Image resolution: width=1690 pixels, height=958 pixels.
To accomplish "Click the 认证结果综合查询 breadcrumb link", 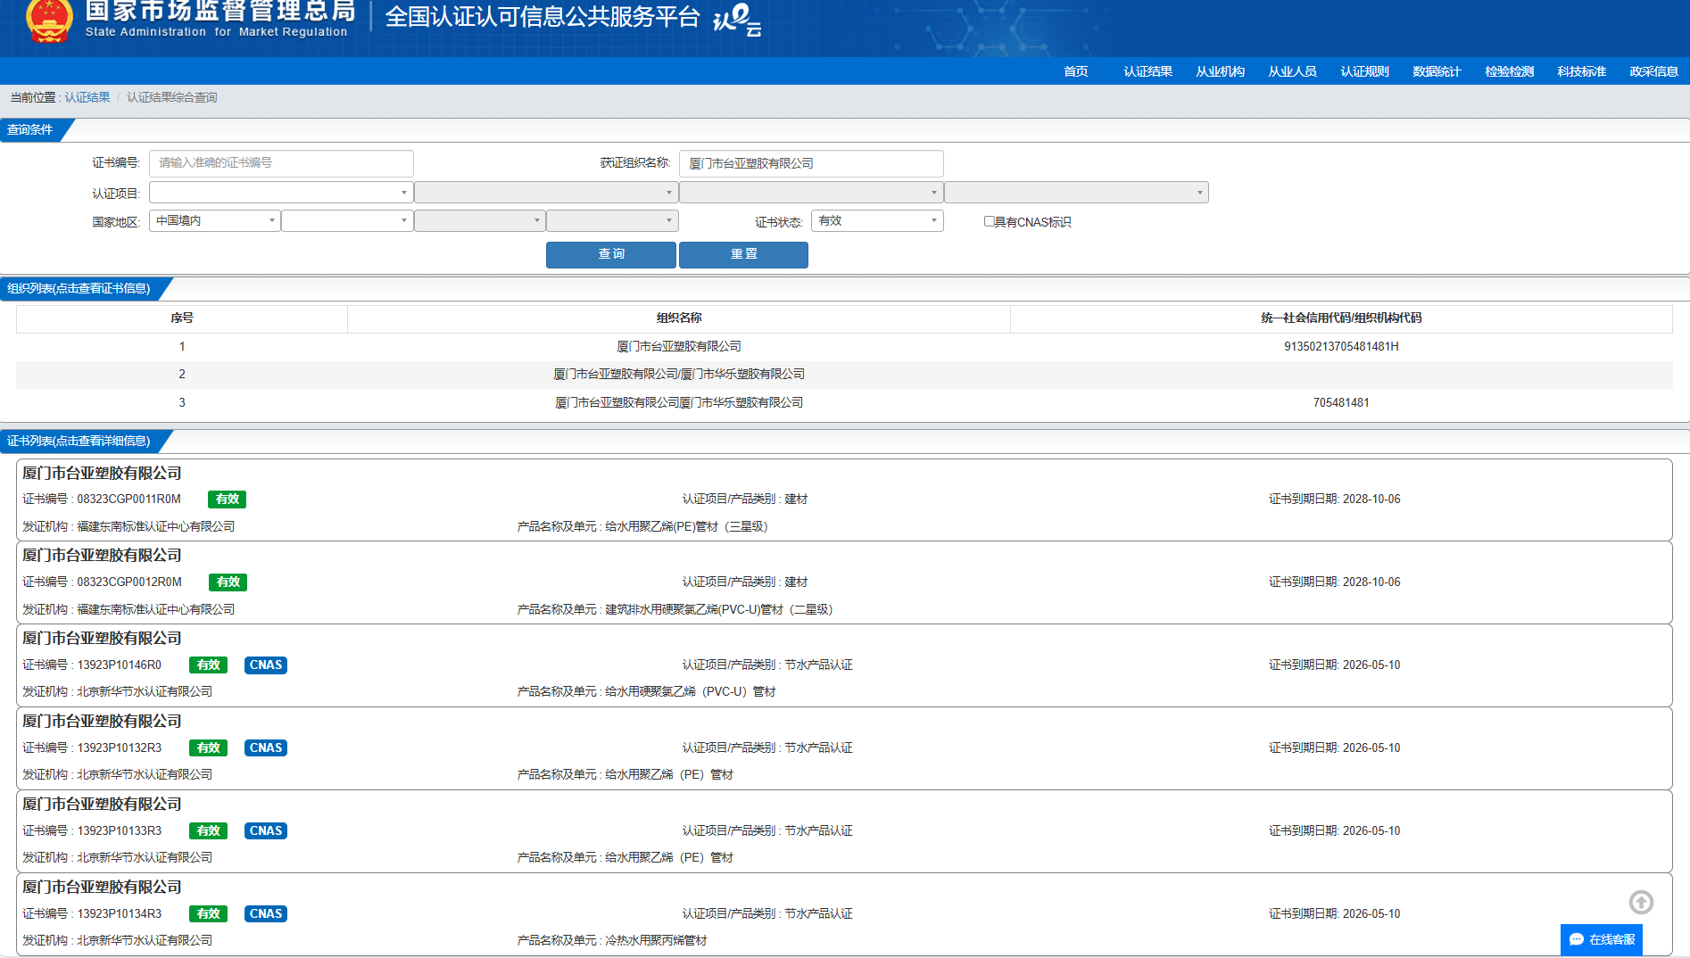I will [172, 97].
